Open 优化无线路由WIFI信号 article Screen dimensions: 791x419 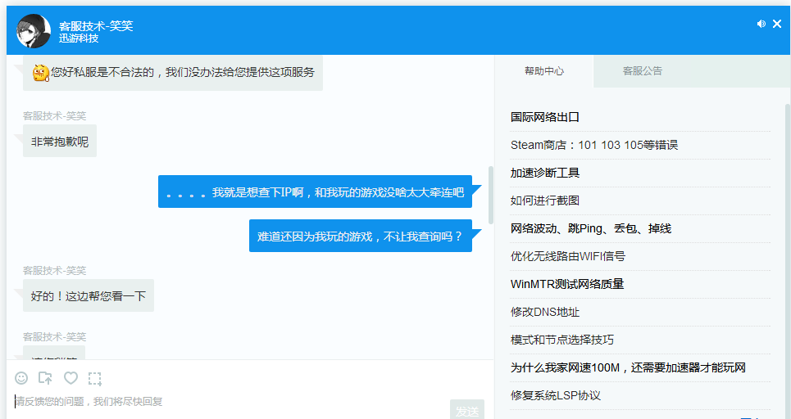coord(567,256)
